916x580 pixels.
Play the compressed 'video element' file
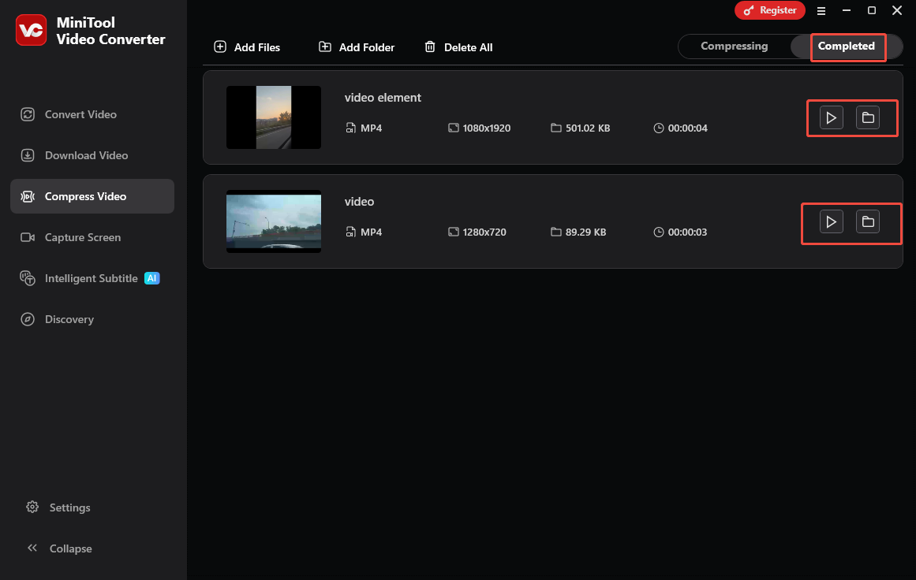coord(831,117)
